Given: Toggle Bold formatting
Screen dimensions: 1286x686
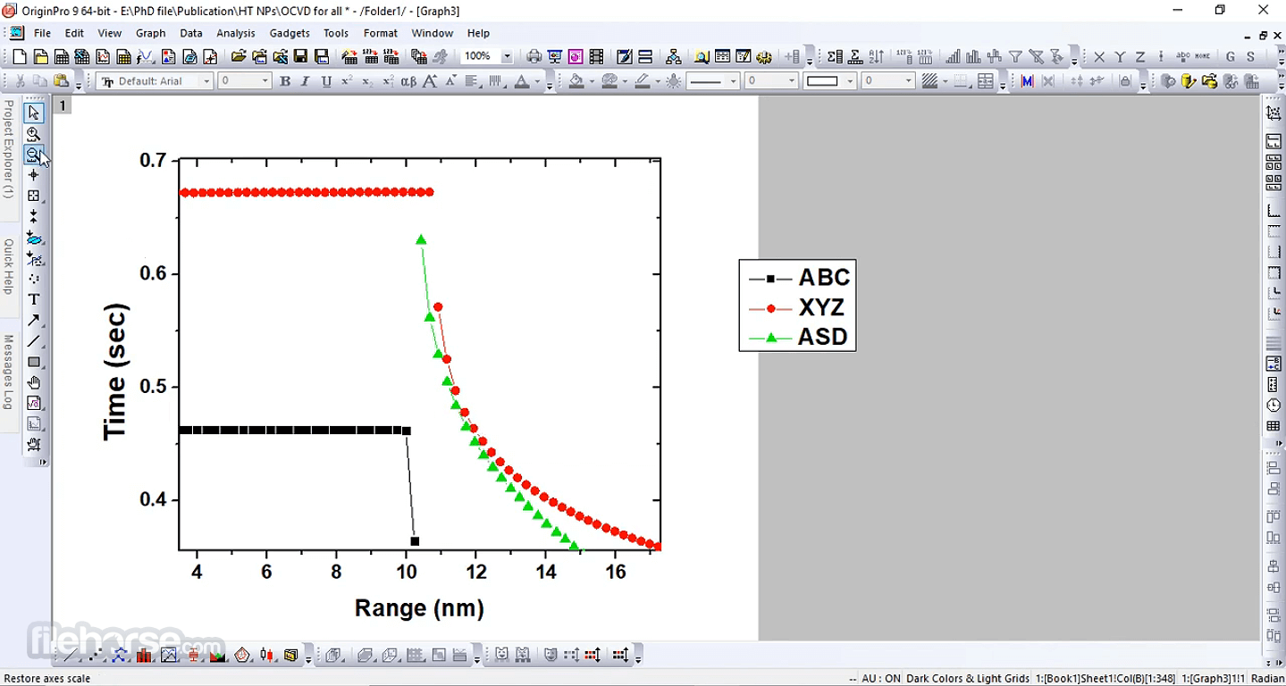Looking at the screenshot, I should (285, 81).
